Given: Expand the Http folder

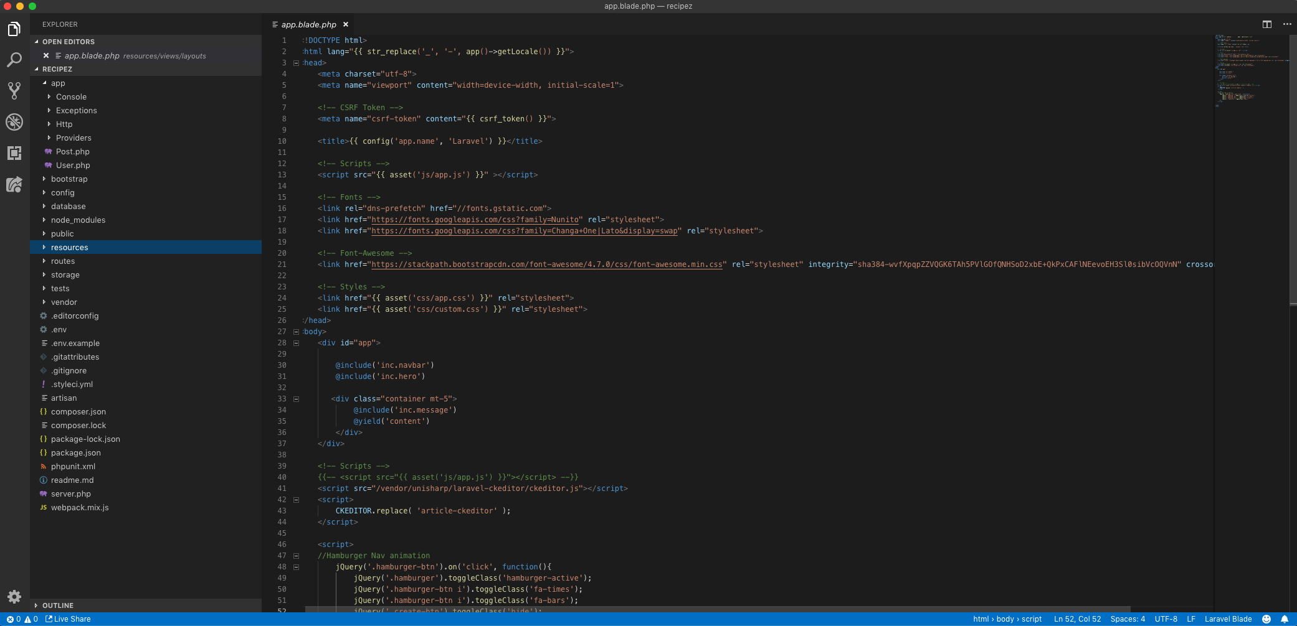Looking at the screenshot, I should [x=146, y=124].
